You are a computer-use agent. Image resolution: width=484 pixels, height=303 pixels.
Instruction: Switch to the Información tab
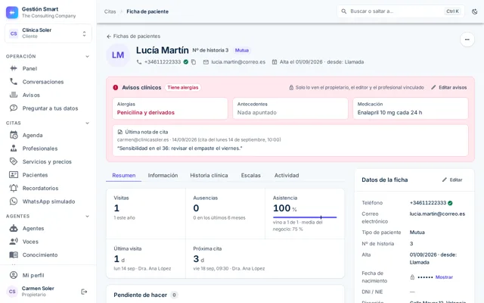click(163, 175)
